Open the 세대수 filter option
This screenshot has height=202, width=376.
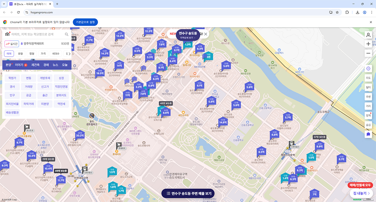(x=56, y=54)
